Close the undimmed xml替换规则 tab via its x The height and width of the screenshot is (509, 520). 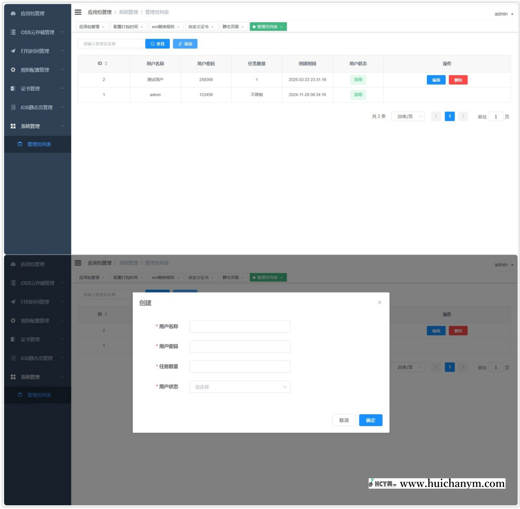tap(178, 27)
